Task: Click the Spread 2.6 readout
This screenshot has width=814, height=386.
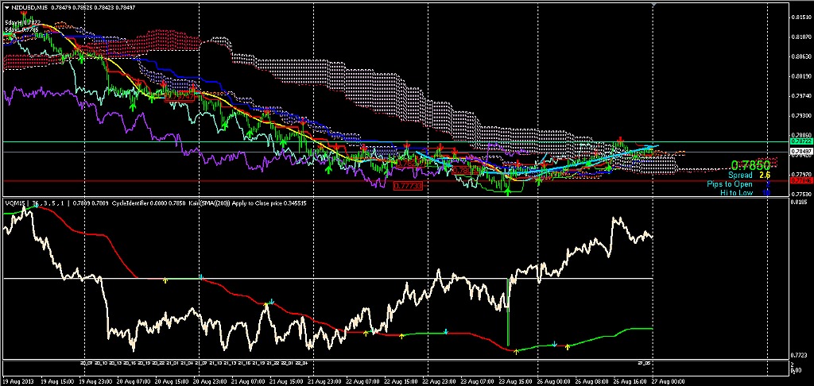Action: [x=749, y=176]
